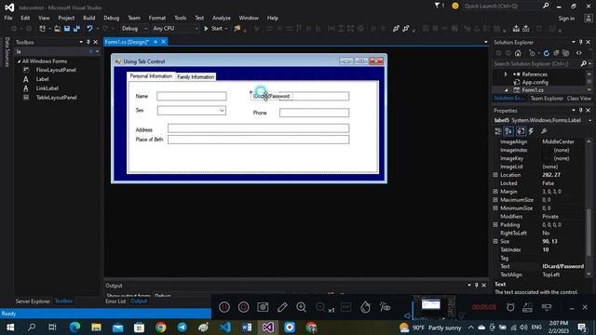The image size is (596, 335).
Task: Click the Categorized view icon in Properties
Action: [498, 131]
